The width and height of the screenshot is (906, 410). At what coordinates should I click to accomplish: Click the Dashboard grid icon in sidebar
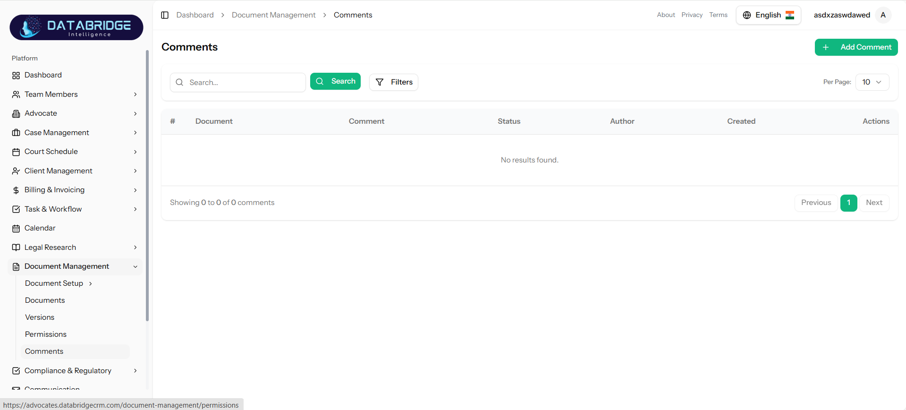[x=16, y=76]
